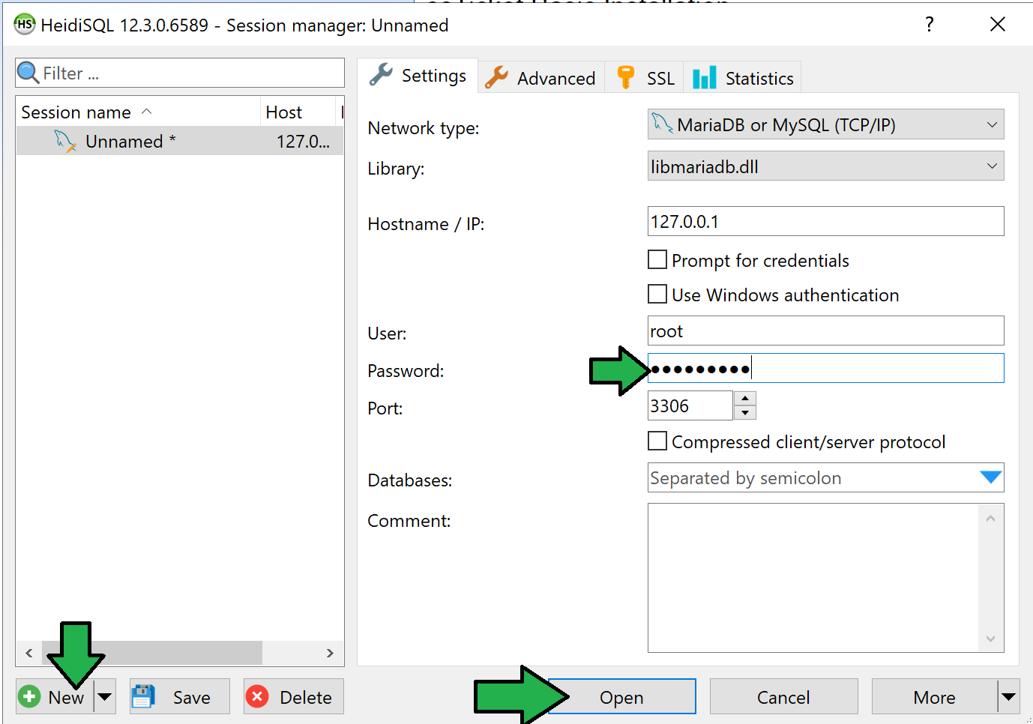
Task: Click the Comment text area
Action: [813, 578]
